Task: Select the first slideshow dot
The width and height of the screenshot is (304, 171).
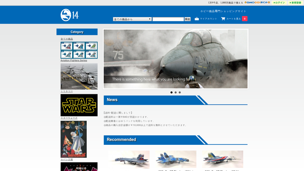Action: click(171, 92)
